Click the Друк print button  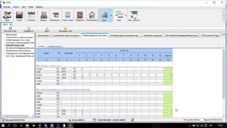(47, 30)
